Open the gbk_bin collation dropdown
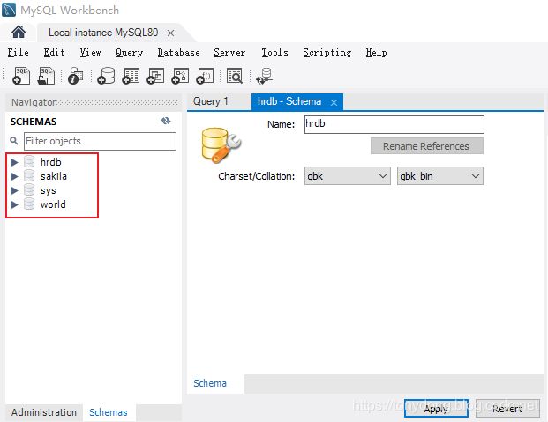 point(440,176)
